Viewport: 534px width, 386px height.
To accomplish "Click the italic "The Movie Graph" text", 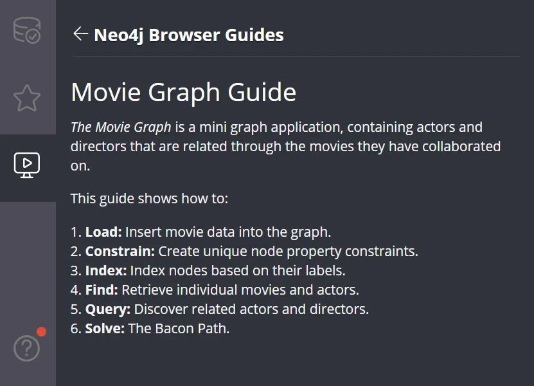I will (121, 127).
